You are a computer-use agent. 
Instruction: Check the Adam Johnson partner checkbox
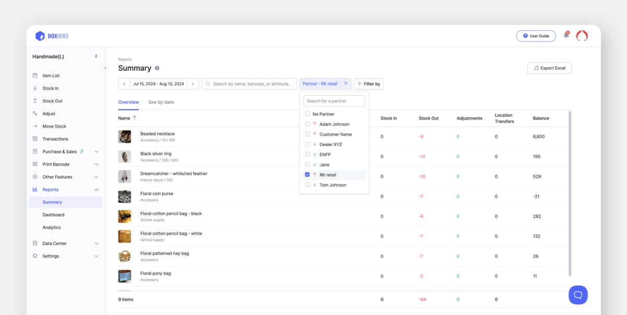[x=307, y=124]
